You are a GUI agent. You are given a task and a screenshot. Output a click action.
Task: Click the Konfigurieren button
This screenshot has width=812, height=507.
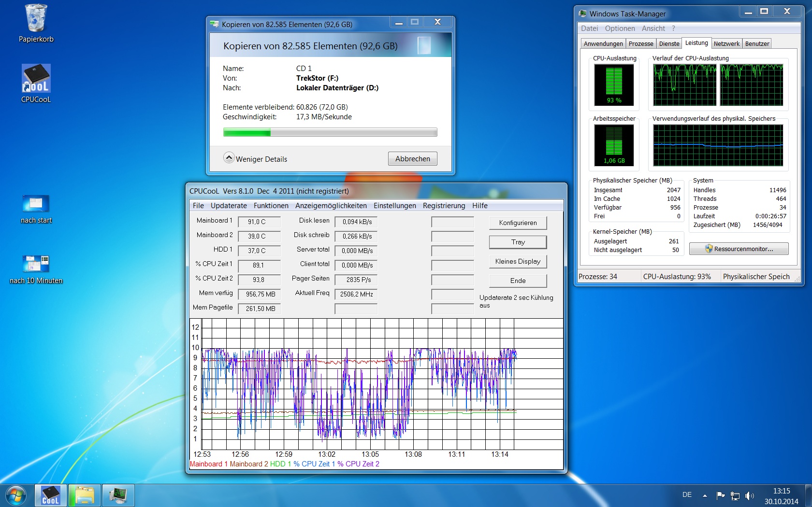(518, 223)
